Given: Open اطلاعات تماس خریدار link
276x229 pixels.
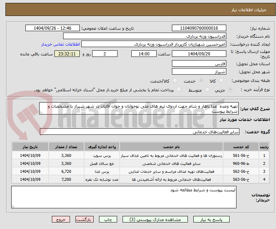Looking at the screenshot, I should (61, 44).
